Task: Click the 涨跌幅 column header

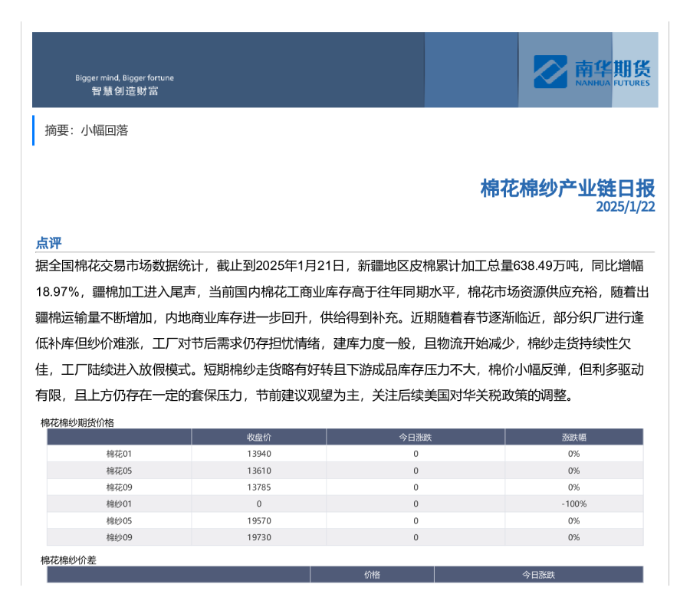Action: click(x=573, y=437)
